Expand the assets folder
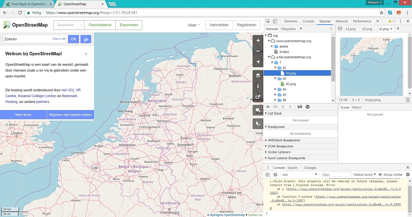 pyautogui.click(x=272, y=46)
